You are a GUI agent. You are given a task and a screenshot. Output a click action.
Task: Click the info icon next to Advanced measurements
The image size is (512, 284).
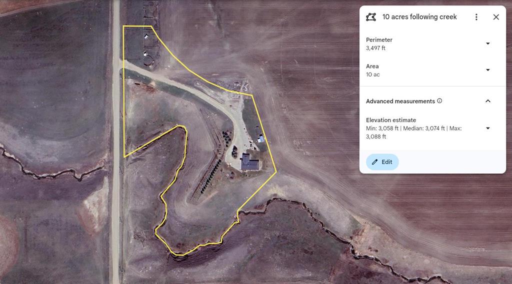[439, 101]
